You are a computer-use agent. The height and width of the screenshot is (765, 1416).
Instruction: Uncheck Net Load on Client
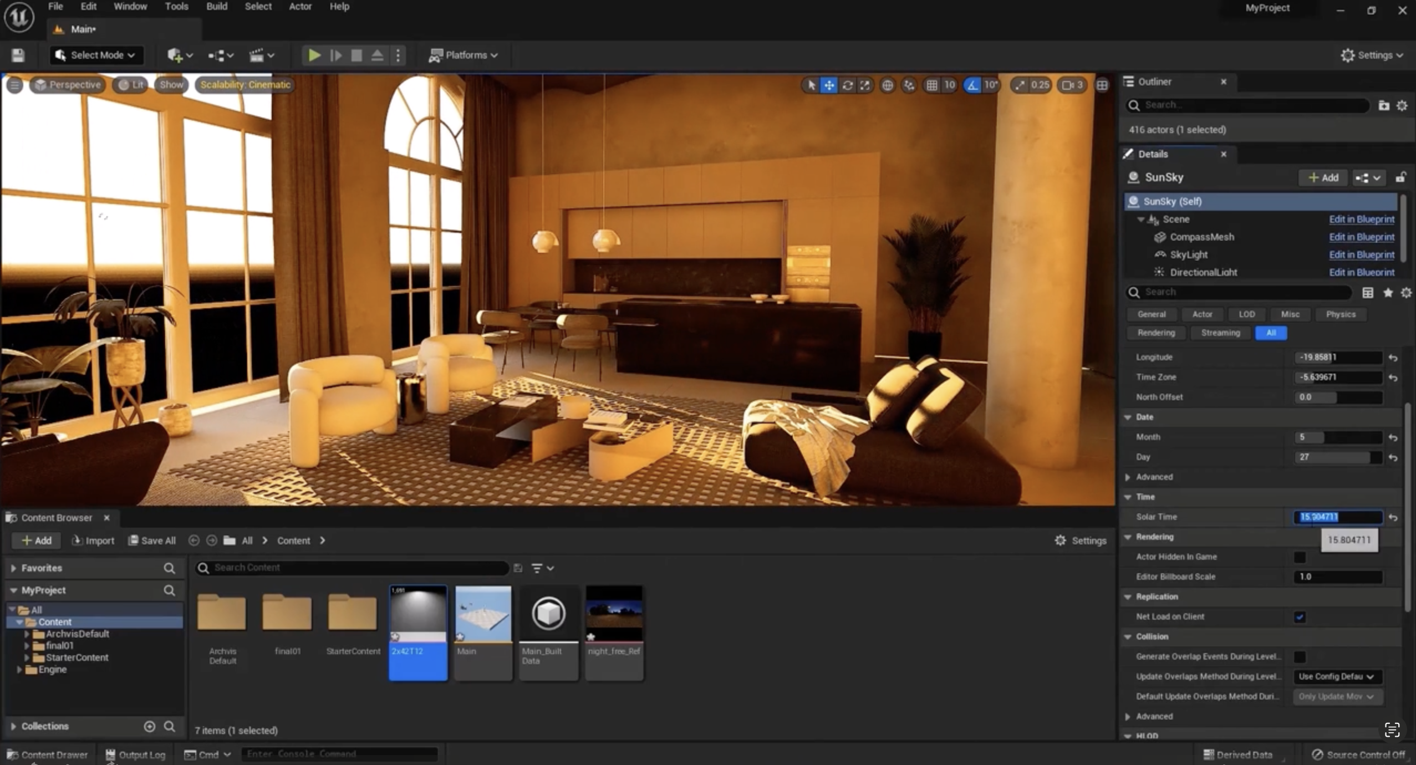(1299, 616)
